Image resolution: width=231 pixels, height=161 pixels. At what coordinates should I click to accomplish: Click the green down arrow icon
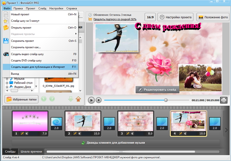pyautogui.click(x=70, y=99)
